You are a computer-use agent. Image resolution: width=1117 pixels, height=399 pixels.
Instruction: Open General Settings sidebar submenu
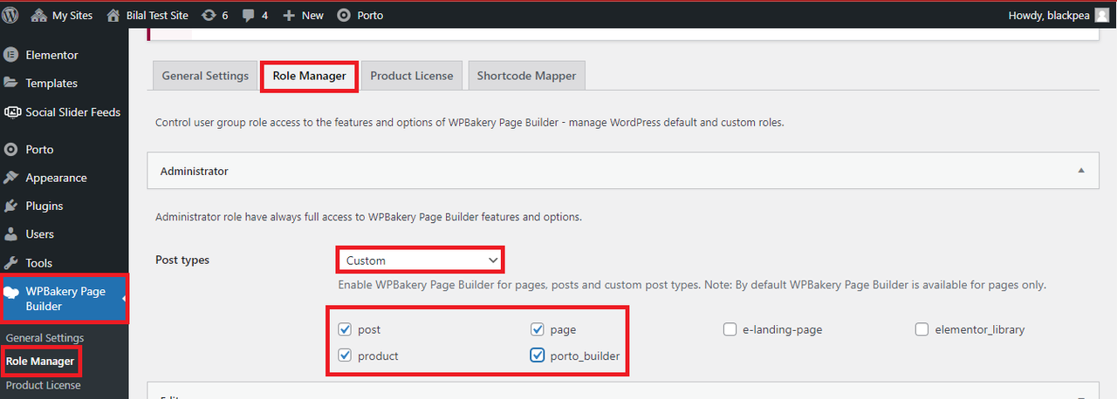point(45,338)
